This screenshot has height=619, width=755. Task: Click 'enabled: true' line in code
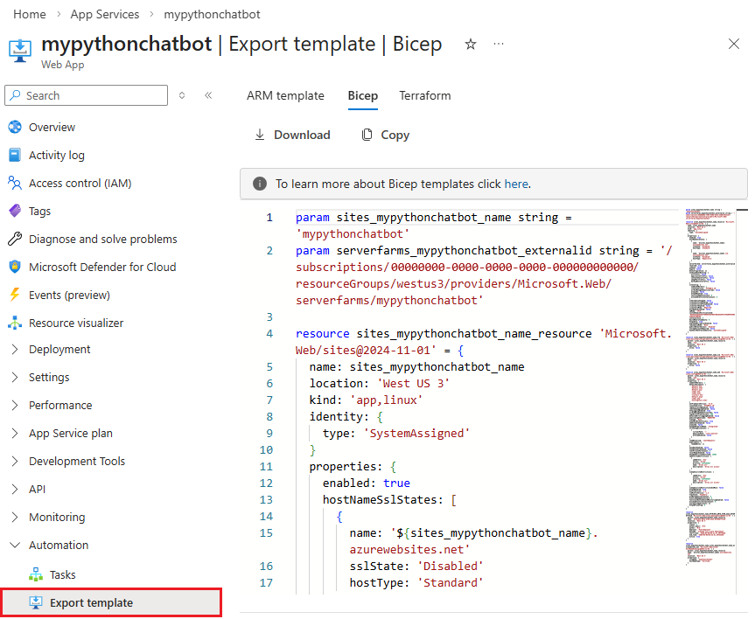coord(367,483)
